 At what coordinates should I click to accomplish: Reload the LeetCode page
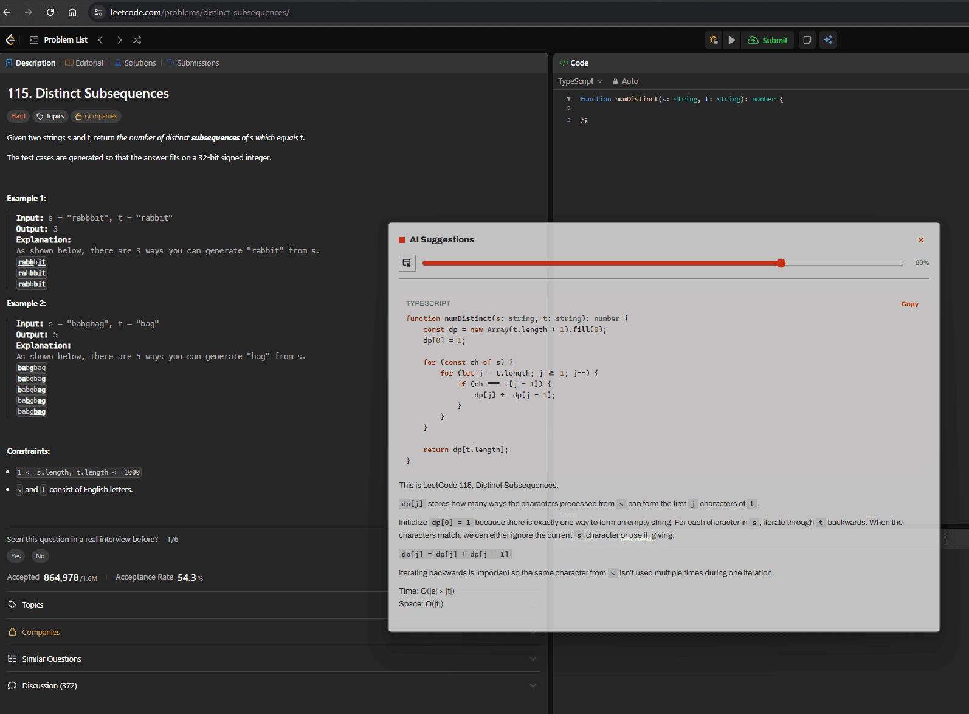pos(50,12)
